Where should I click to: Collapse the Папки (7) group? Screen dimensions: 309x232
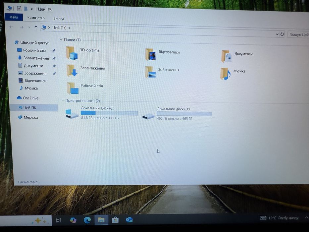coord(61,40)
